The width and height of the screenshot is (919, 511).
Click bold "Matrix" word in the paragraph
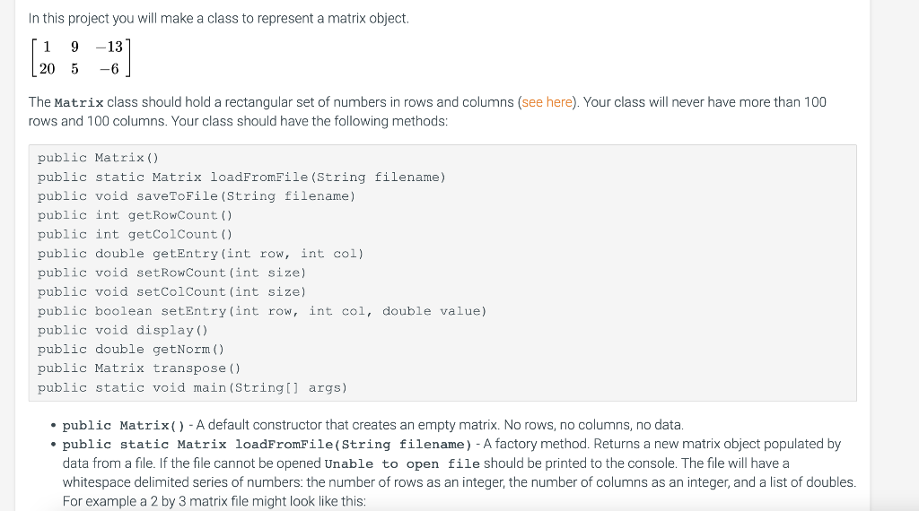coord(79,103)
